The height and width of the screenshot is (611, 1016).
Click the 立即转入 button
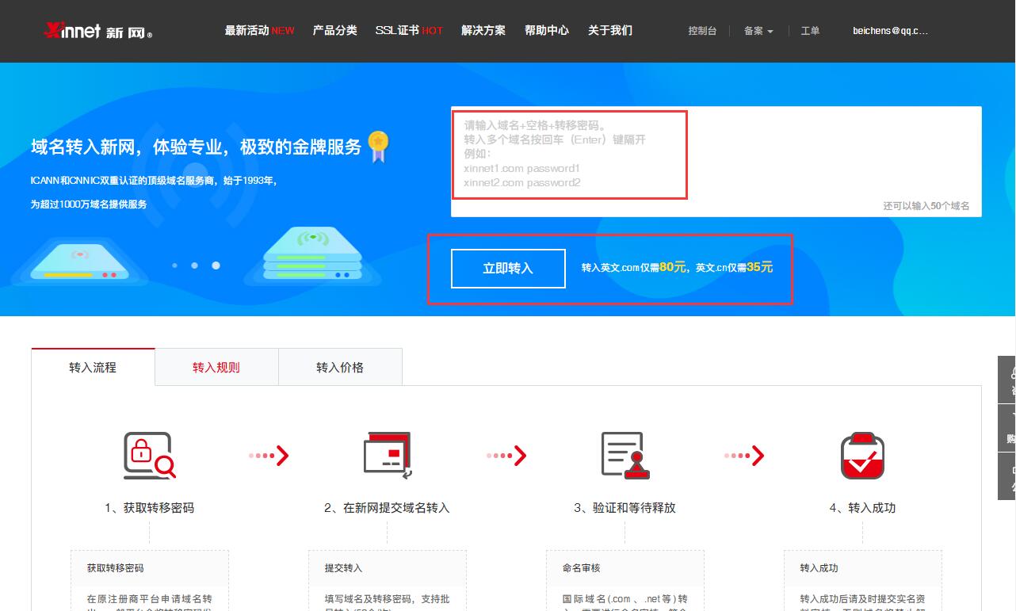(508, 269)
